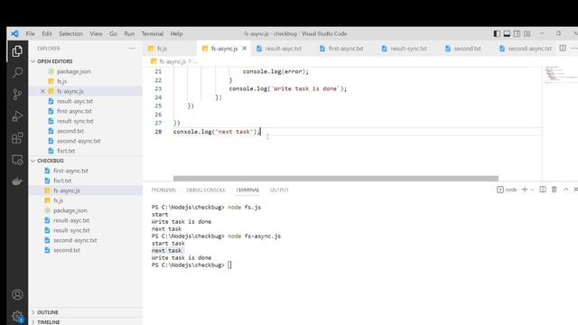Open the Selection menu
Screen dimensions: 578x325
click(x=70, y=33)
